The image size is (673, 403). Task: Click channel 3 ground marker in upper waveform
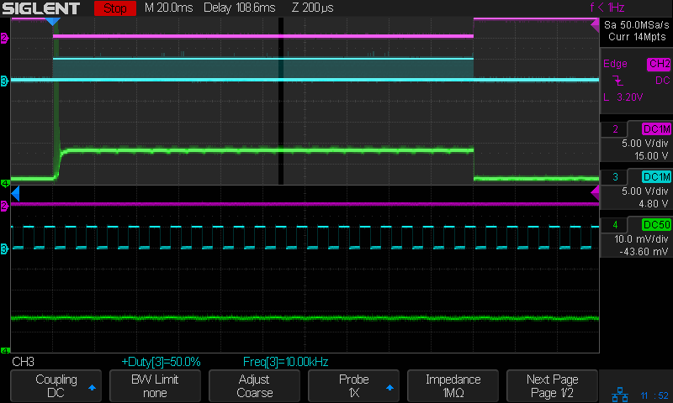[4, 81]
